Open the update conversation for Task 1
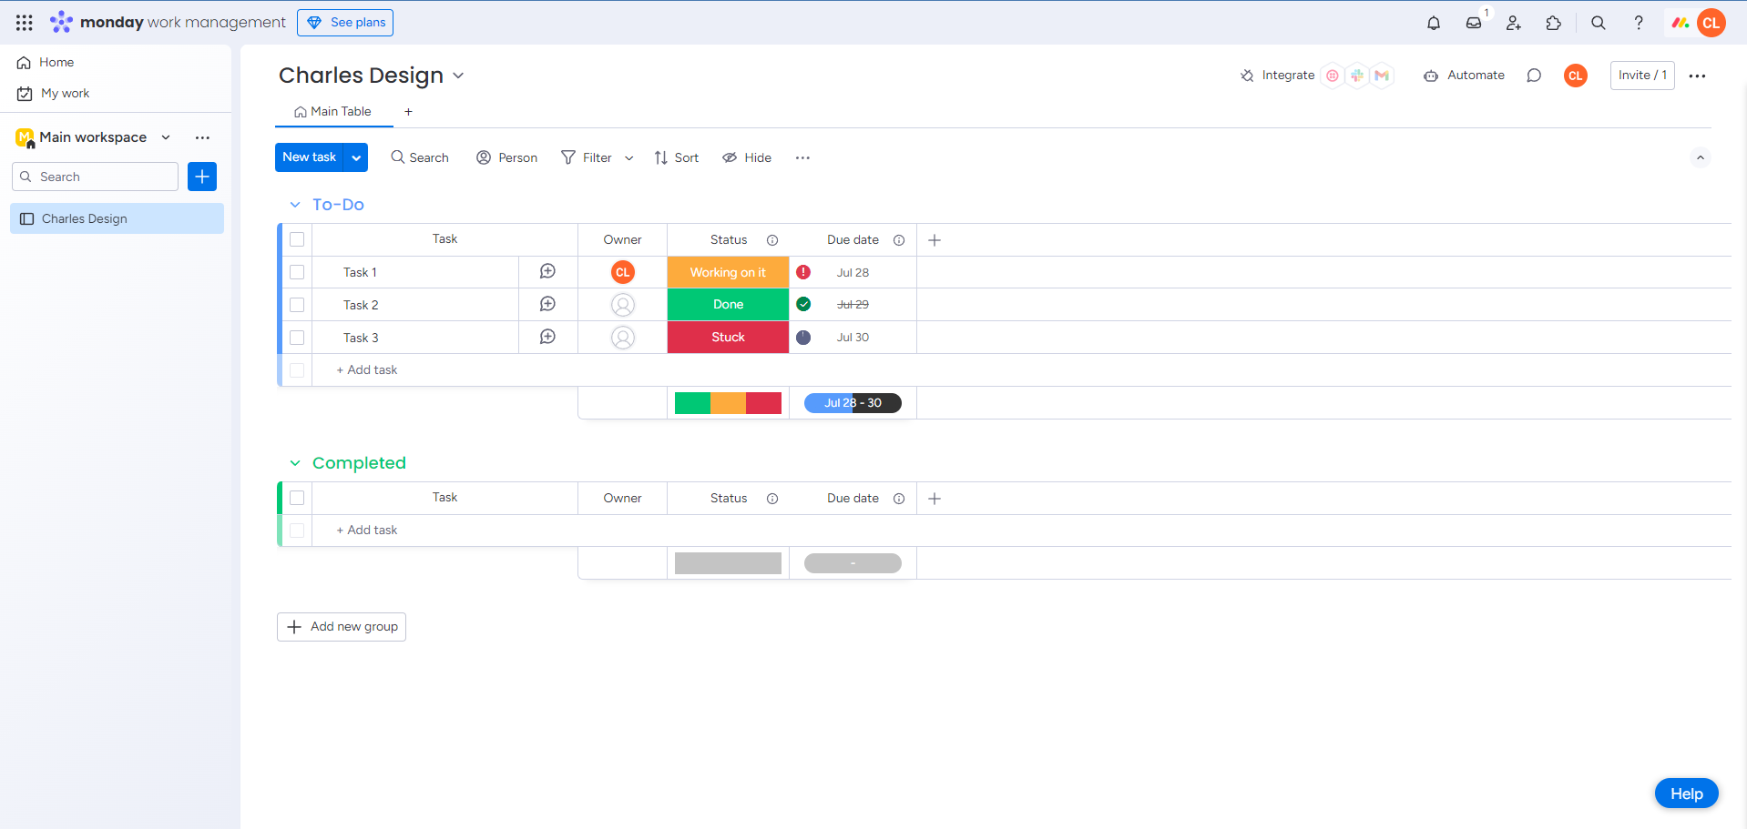 click(x=547, y=271)
